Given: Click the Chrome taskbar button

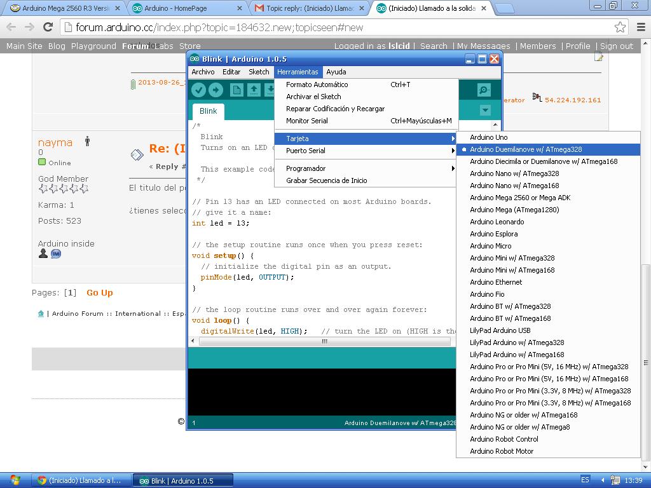Looking at the screenshot, I should coord(82,480).
